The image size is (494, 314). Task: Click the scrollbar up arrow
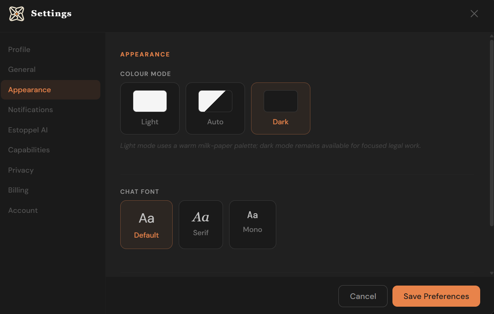492,36
